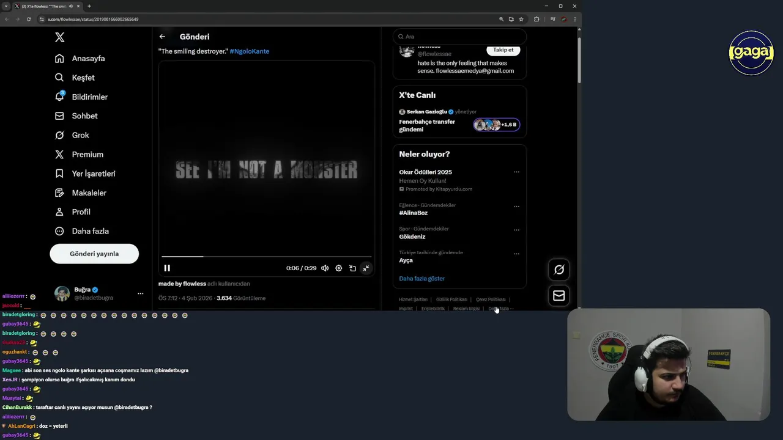Open account menu dots next to Buğra
Viewport: 783px width, 440px height.
140,293
